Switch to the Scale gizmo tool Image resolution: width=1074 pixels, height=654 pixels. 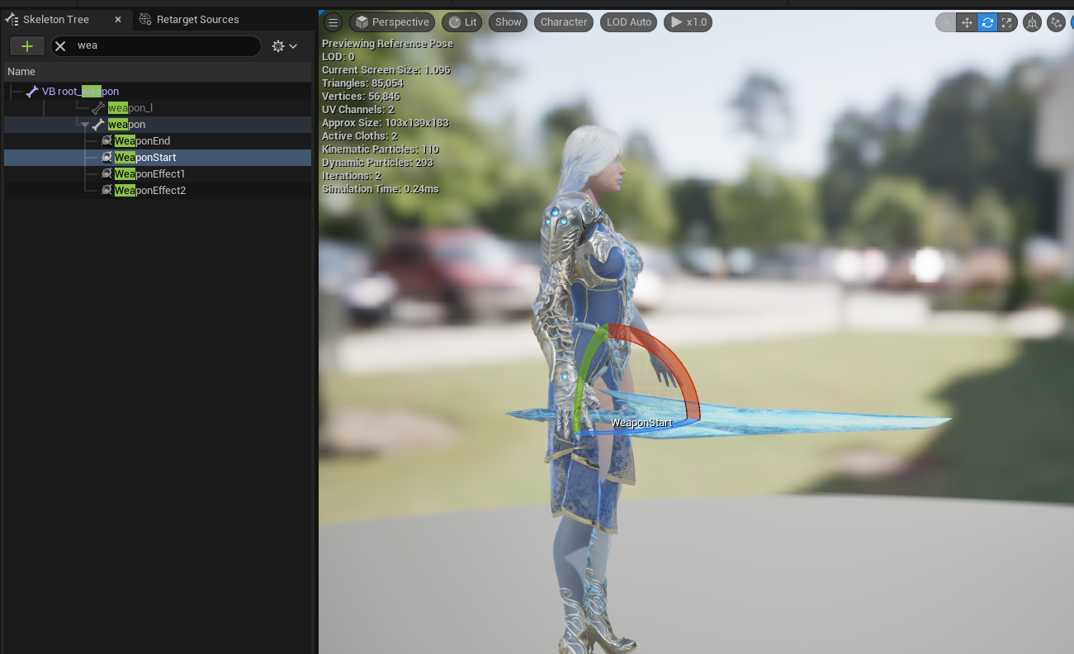tap(1007, 22)
